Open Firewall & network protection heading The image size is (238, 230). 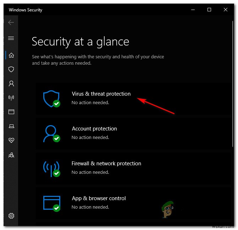(x=106, y=164)
